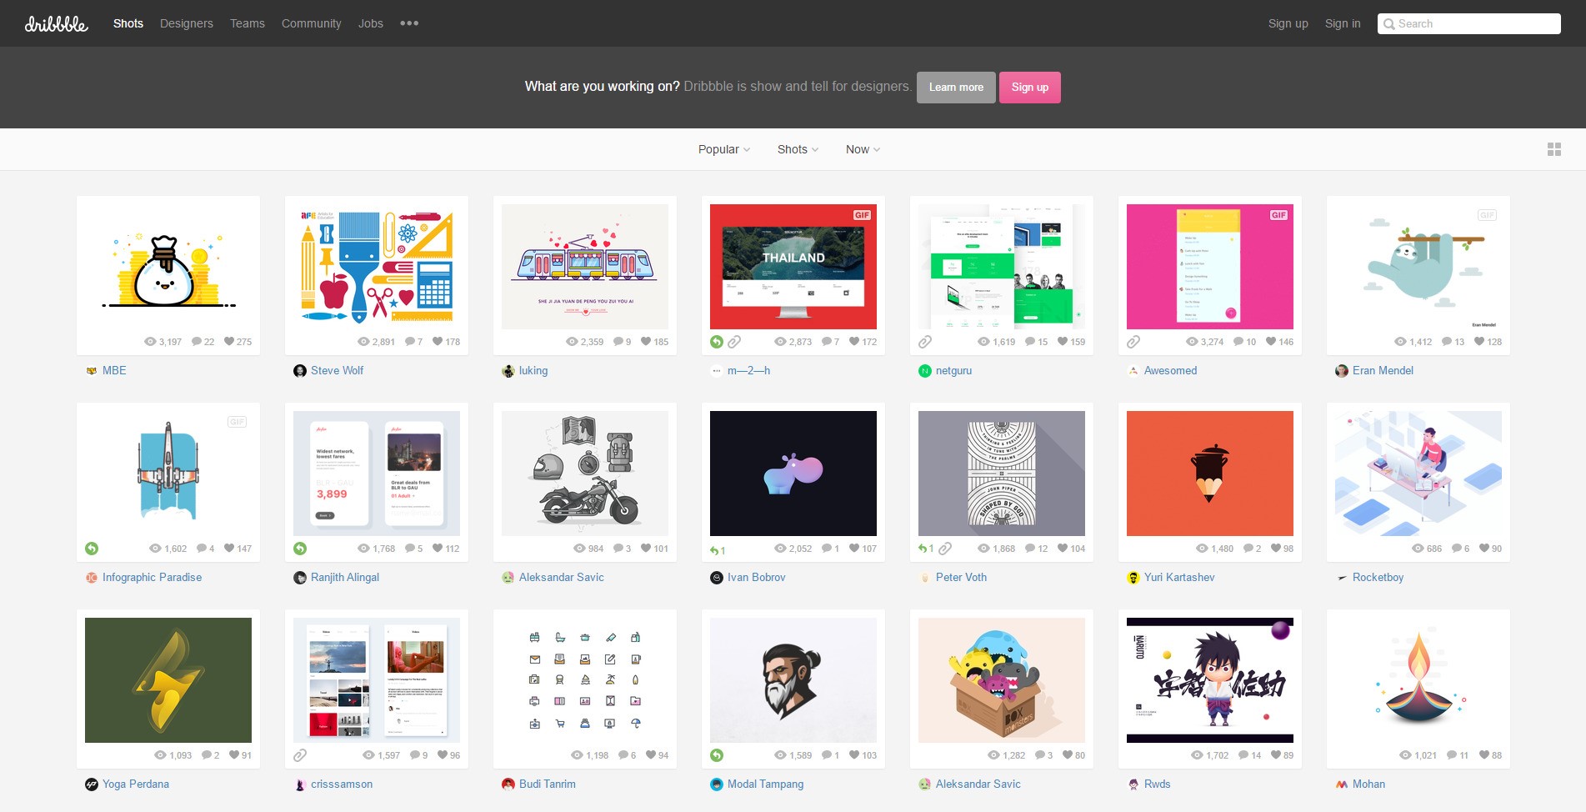Open the Naruto character shot thumbnail
1586x812 pixels.
coord(1210,680)
